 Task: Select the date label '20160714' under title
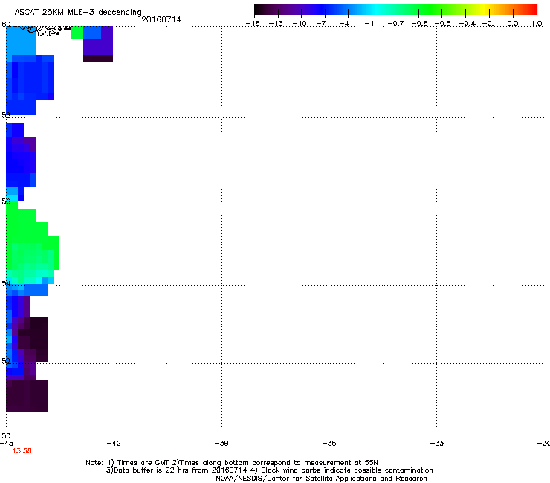(x=161, y=19)
